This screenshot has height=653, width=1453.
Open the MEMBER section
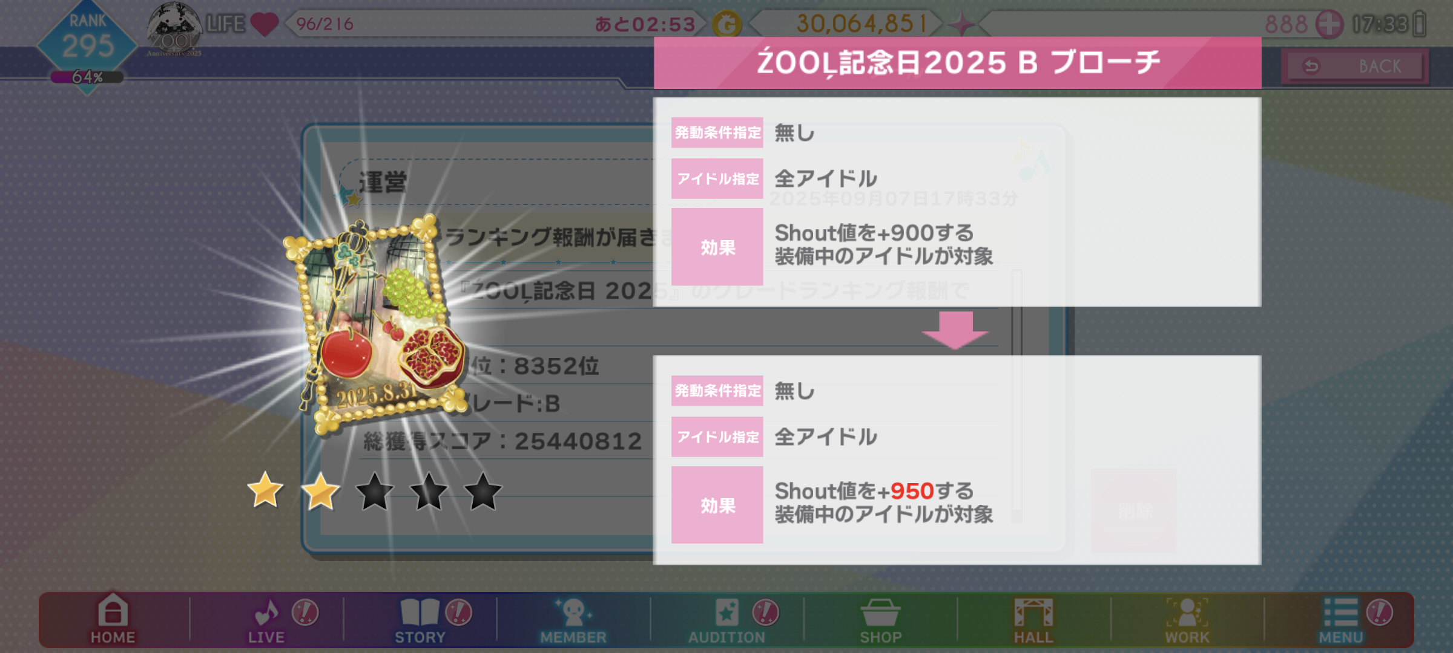click(573, 620)
